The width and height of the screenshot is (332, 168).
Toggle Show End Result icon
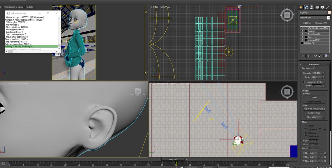[309, 56]
